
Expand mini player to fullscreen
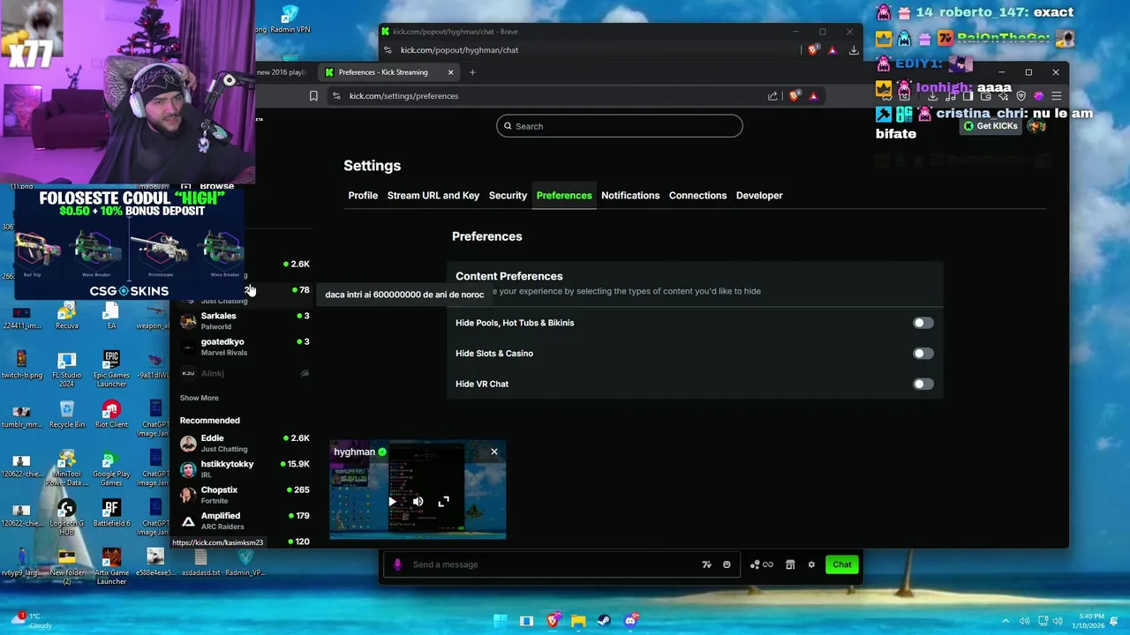(x=444, y=502)
